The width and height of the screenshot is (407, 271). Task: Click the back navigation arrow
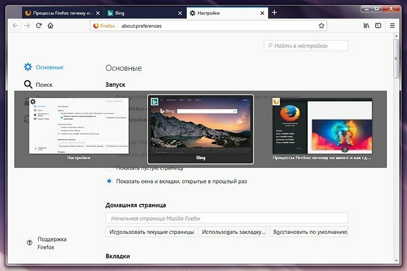click(16, 25)
